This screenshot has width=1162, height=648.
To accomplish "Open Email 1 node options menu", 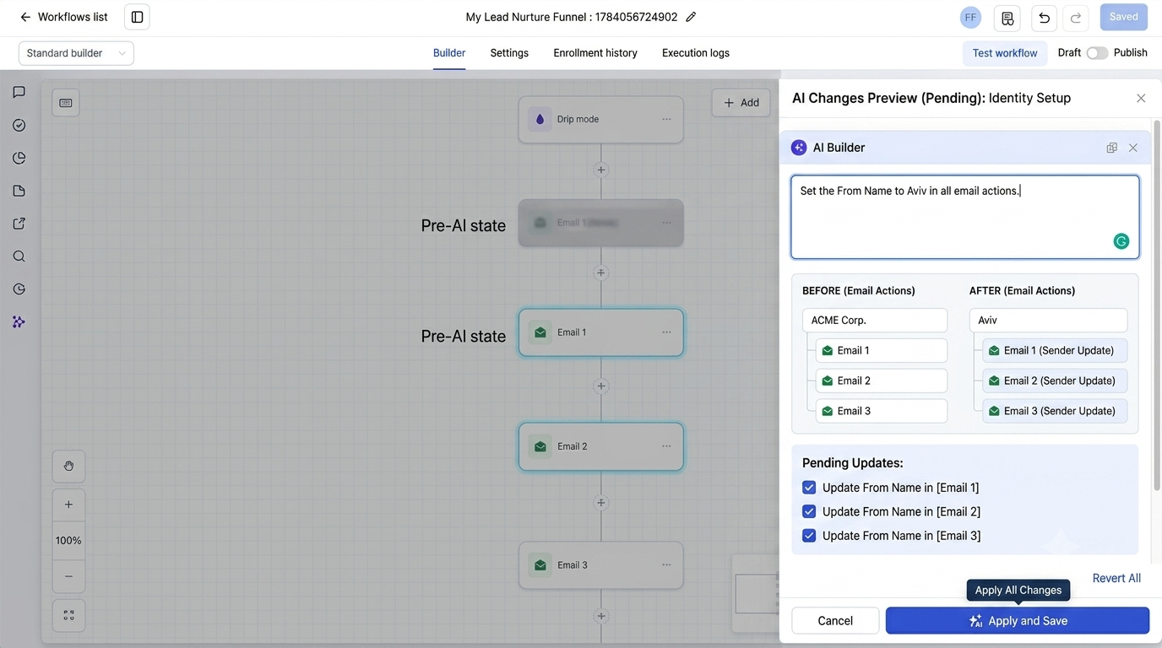I will coord(666,332).
